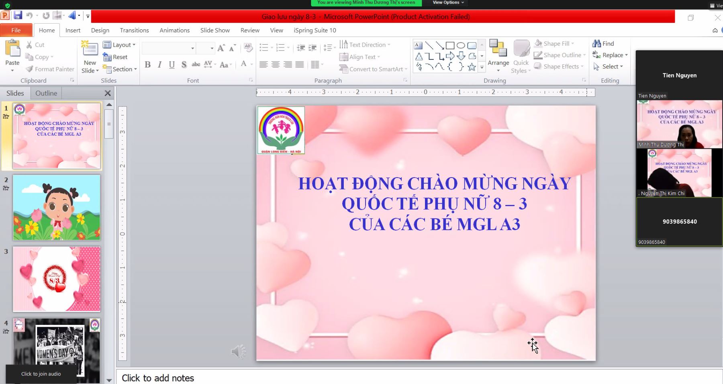Open the Transitions ribbon tab
This screenshot has width=723, height=384.
tap(134, 30)
